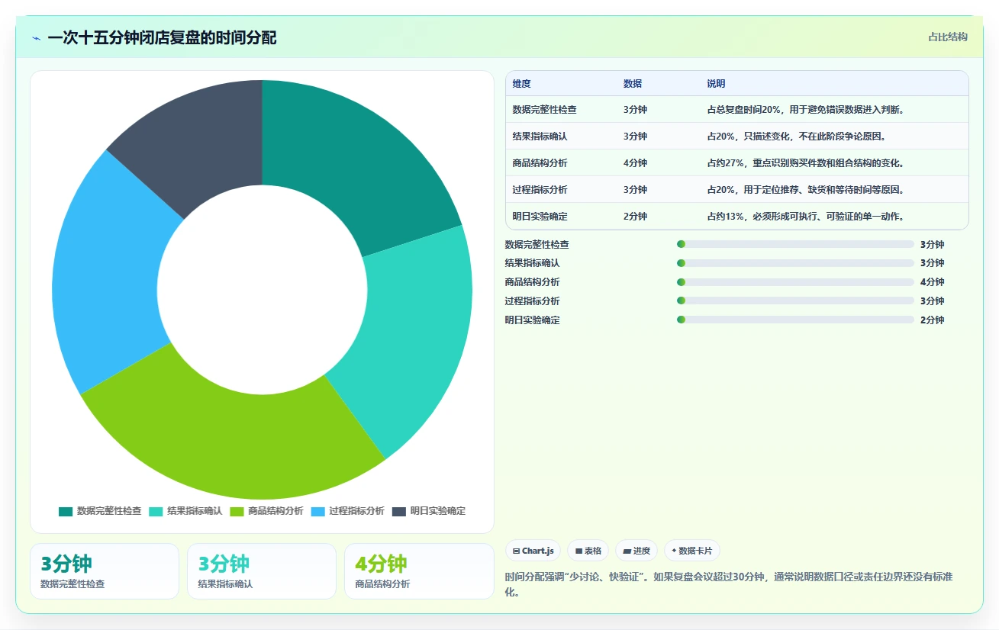Click the 3分钟 结果指标确认 data card

click(262, 571)
